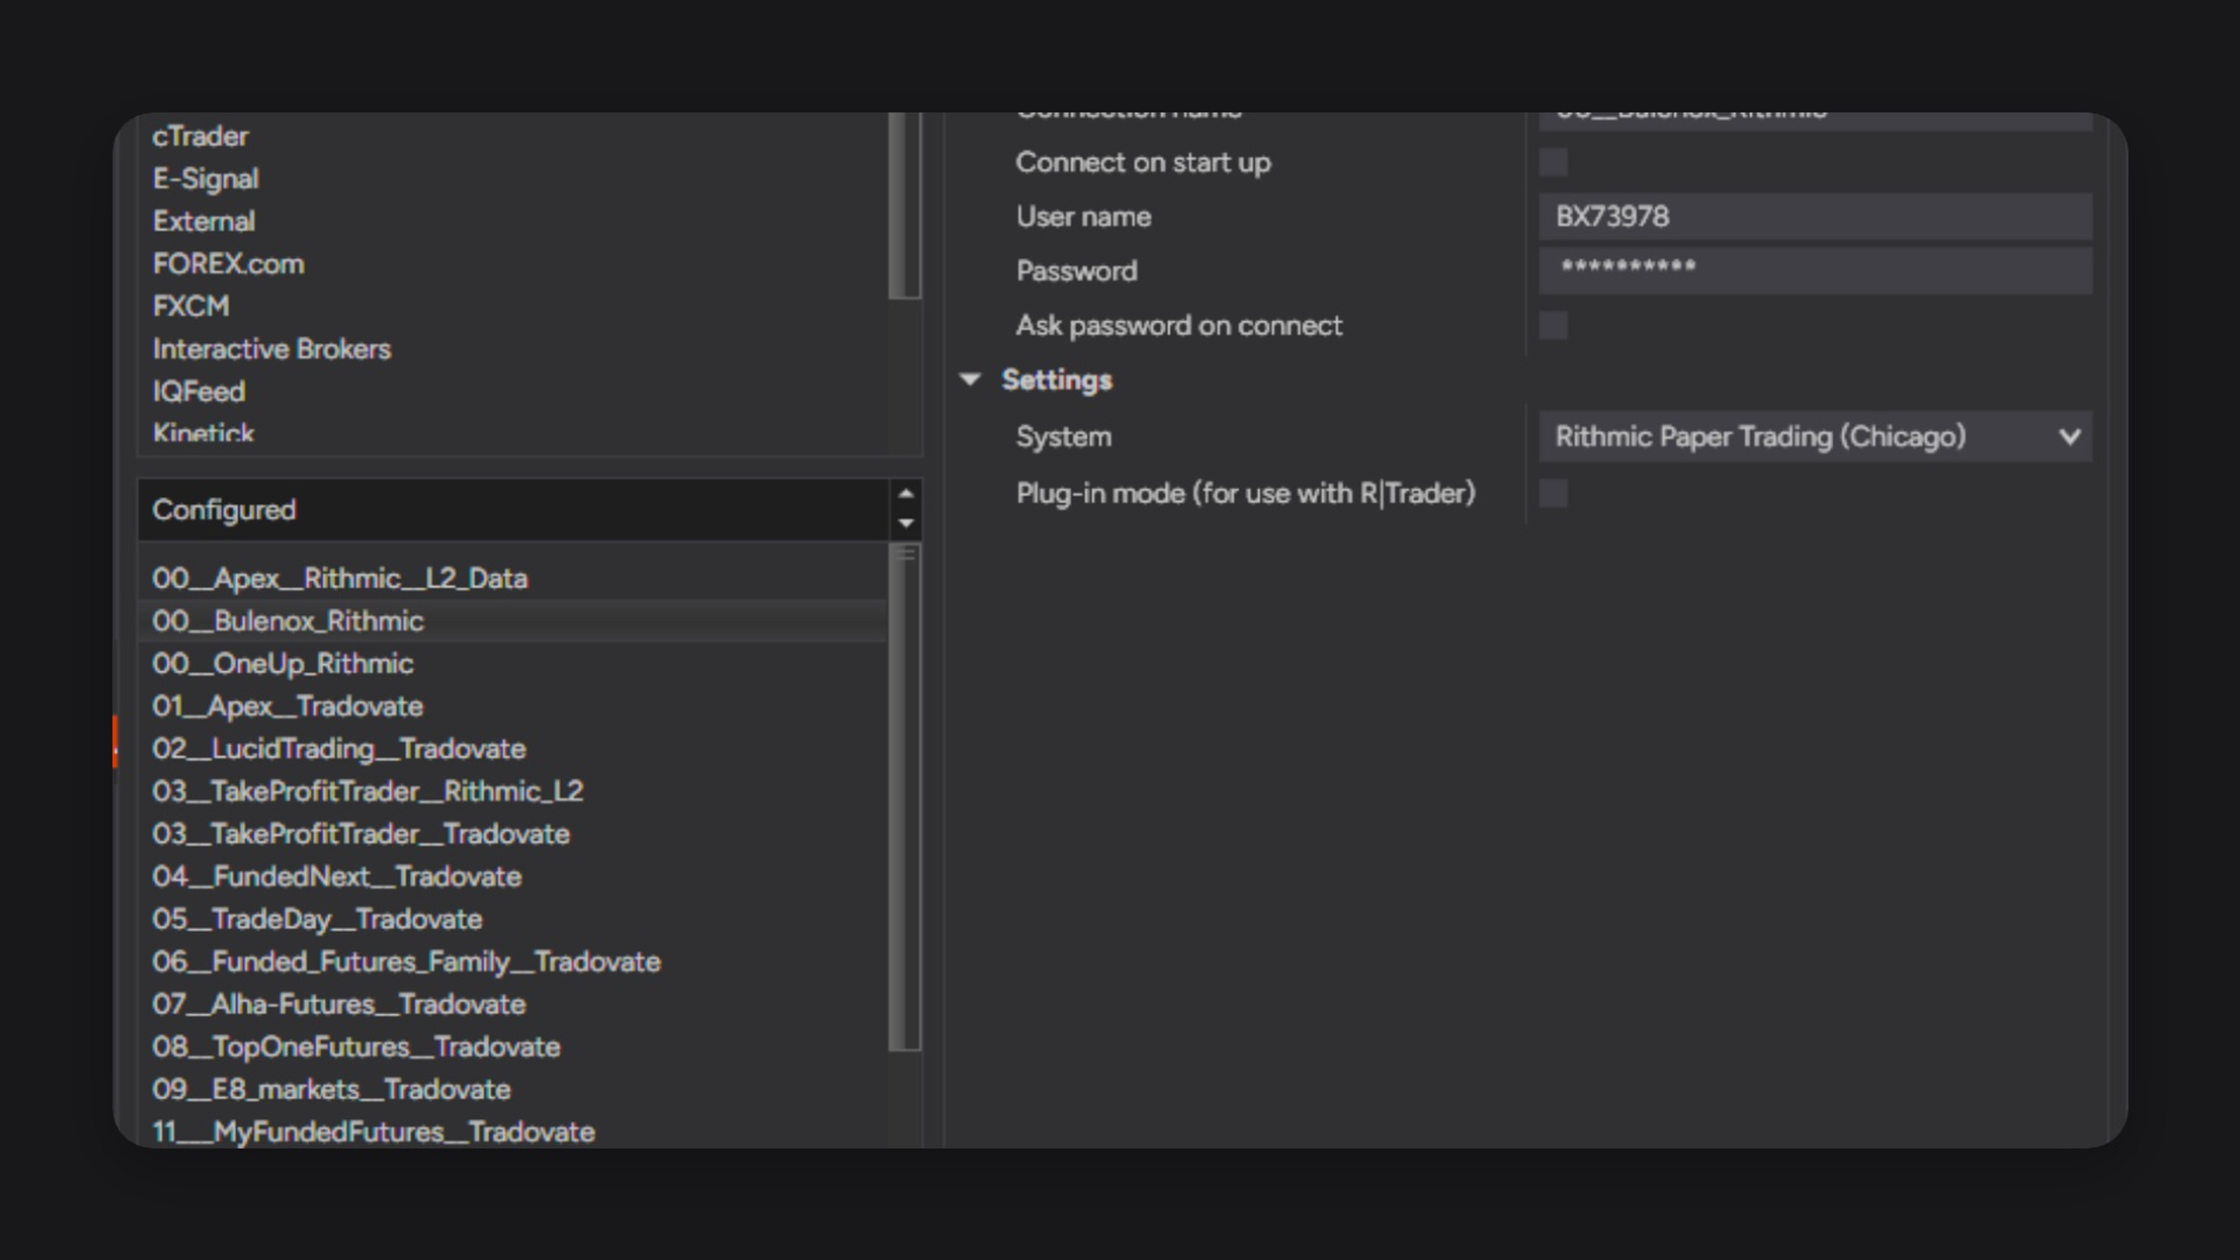Click the Configured list header
2240x1260 pixels.
512,509
